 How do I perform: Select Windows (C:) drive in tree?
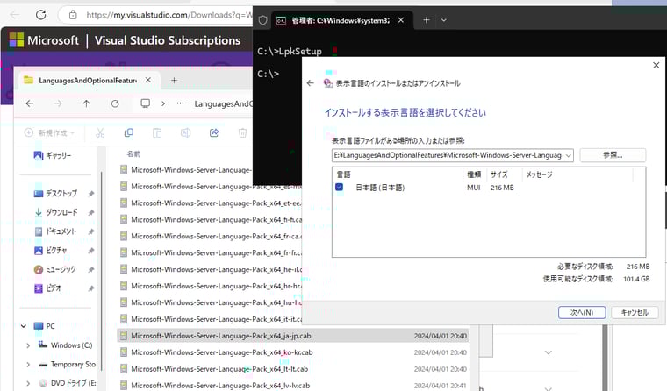click(x=65, y=345)
